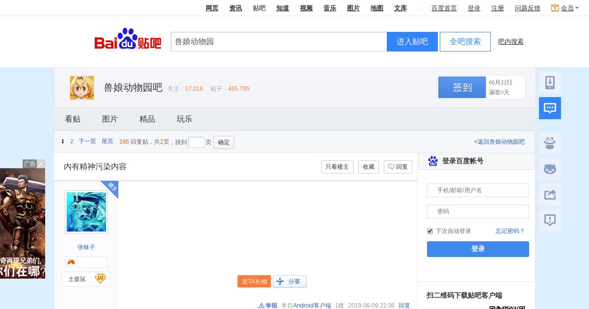Click the 回复 button in thread header
This screenshot has height=309, width=589.
point(398,167)
